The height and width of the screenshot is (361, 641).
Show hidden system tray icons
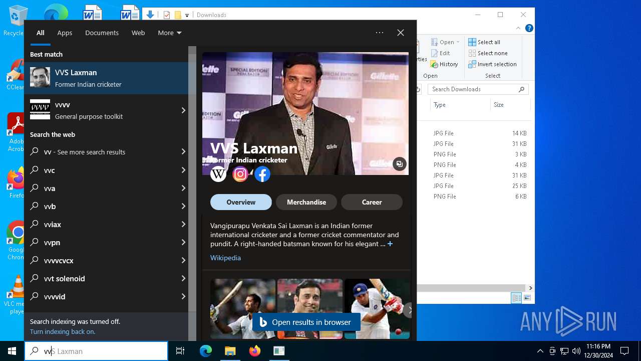tap(540, 351)
